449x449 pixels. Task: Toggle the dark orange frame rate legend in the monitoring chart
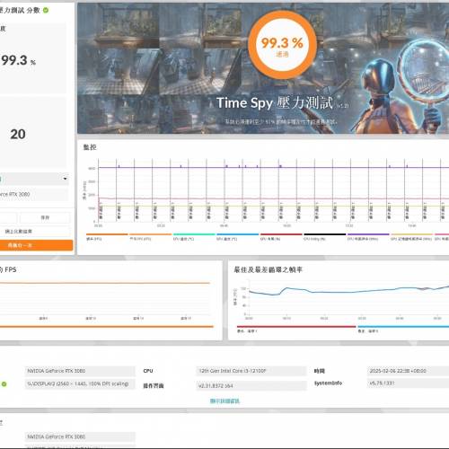(x=107, y=236)
